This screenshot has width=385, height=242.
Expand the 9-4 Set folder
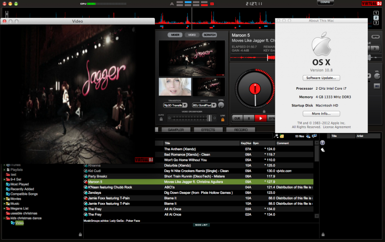click(4, 179)
